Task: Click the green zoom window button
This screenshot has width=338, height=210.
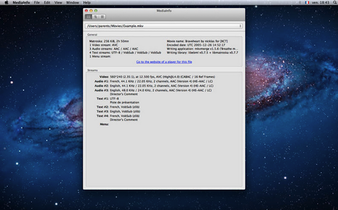Action: (96, 11)
